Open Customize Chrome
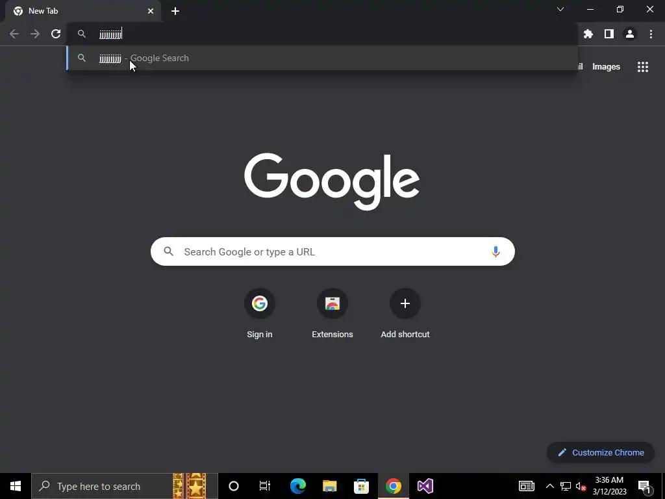Viewport: 665px width, 499px height. [x=601, y=452]
